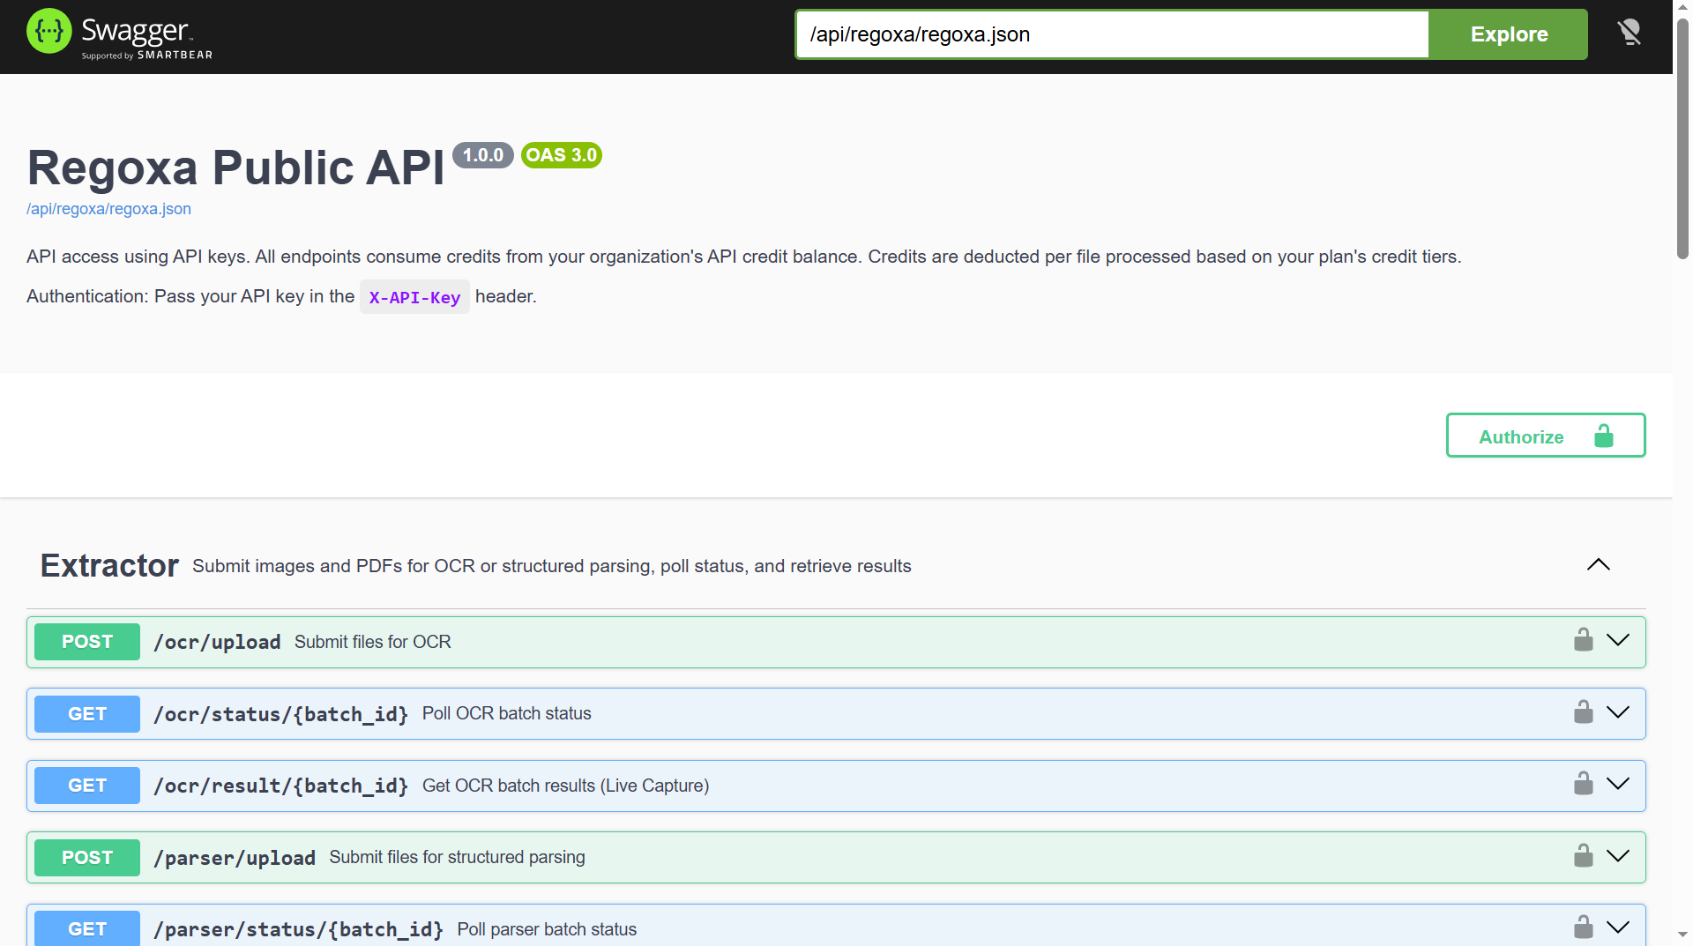Click the GET badge for /ocr/status/{batch_id}
1693x946 pixels.
[87, 714]
